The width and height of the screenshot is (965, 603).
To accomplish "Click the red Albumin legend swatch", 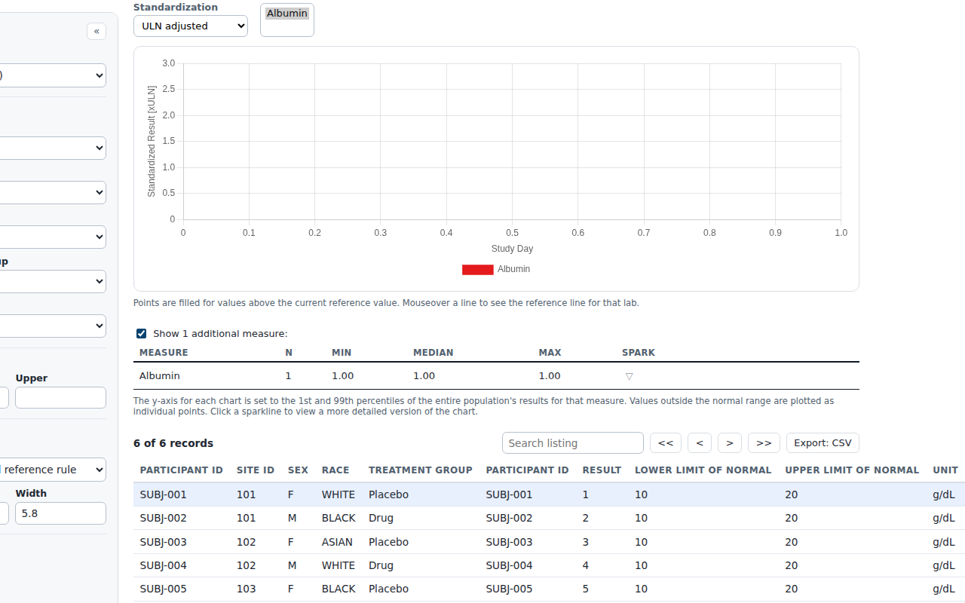I will 478,269.
